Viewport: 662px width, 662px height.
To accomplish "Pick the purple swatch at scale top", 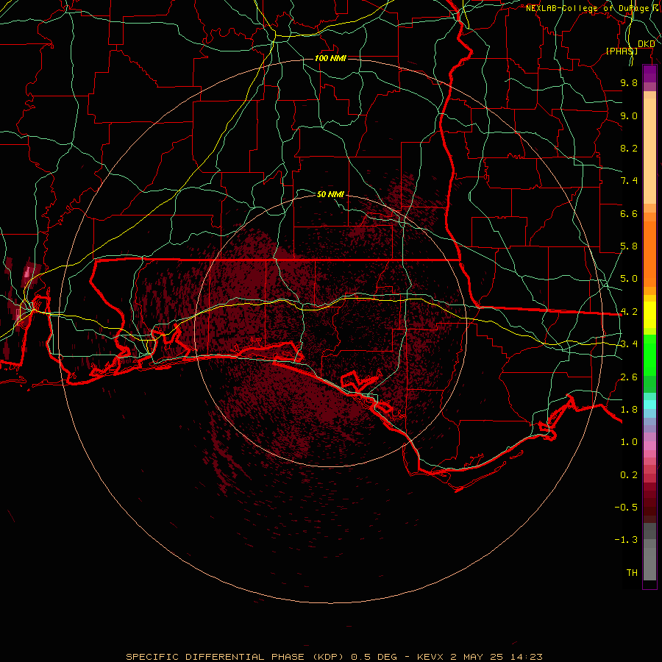I will 649,74.
